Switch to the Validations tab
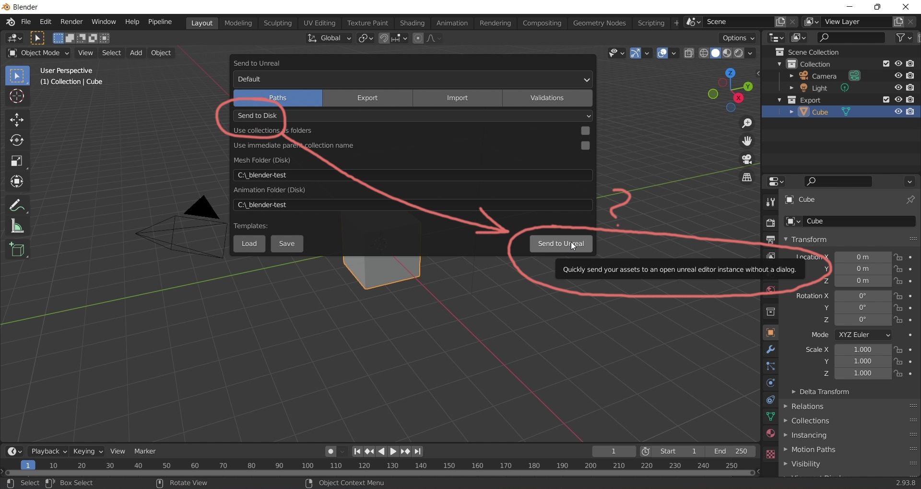 [x=547, y=98]
